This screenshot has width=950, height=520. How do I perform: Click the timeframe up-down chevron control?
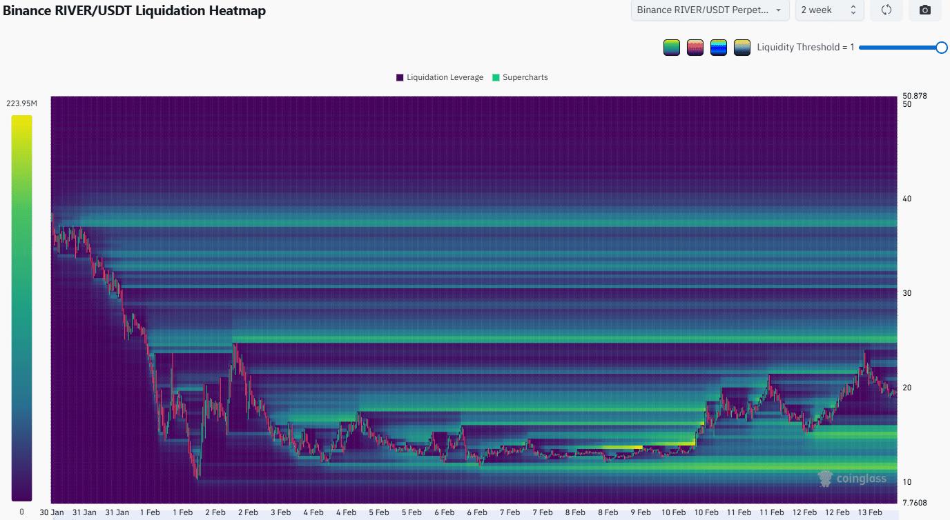tap(854, 10)
